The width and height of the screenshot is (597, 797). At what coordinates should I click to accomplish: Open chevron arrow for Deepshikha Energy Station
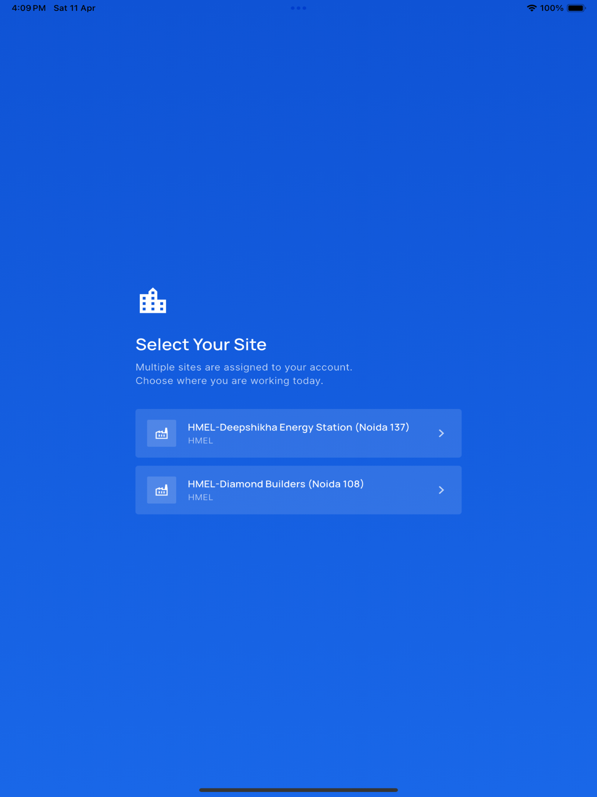tap(441, 433)
